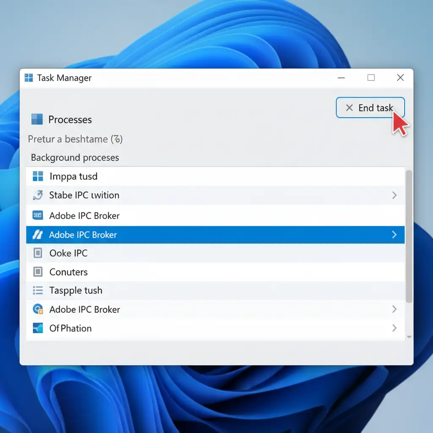Screen dimensions: 433x433
Task: Click the Task Manager icon in title bar
Action: point(29,78)
